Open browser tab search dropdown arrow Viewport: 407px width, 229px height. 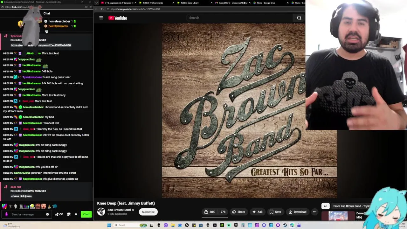pos(96,3)
